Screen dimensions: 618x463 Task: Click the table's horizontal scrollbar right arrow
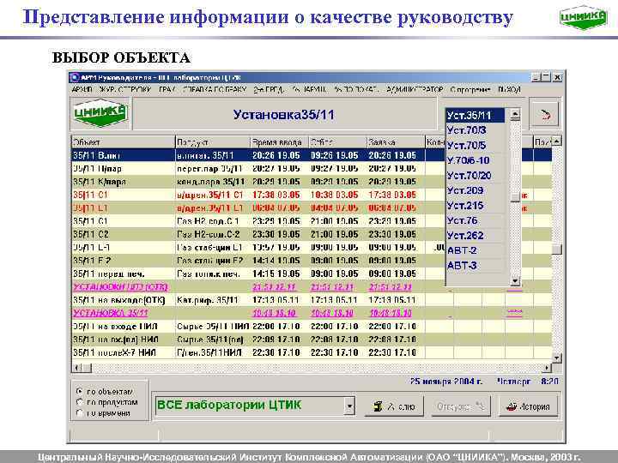547,368
